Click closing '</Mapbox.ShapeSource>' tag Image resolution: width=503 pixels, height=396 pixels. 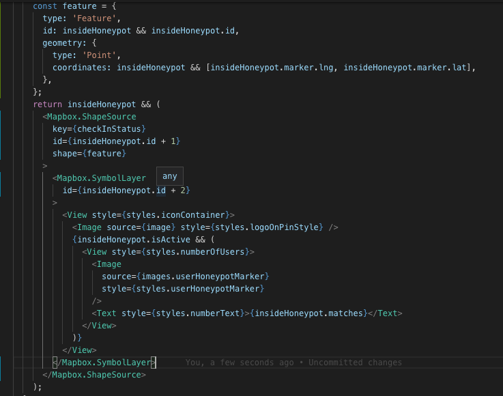click(x=94, y=375)
